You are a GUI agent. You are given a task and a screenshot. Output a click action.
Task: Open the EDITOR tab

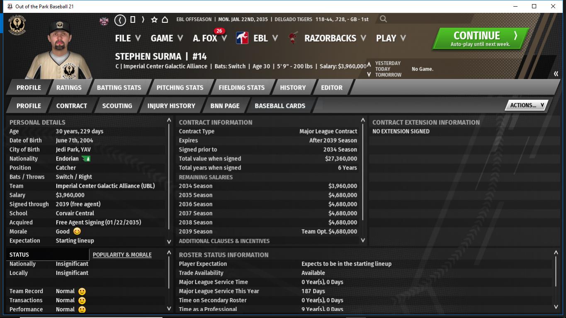[332, 87]
